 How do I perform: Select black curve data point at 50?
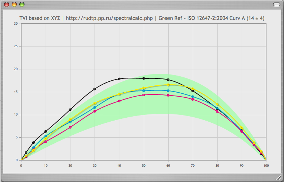click(x=143, y=78)
